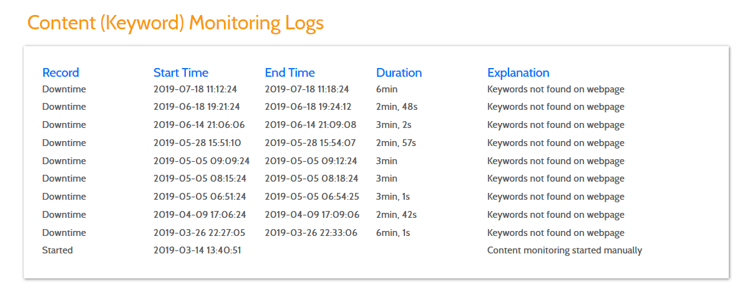The image size is (750, 299).
Task: Select start time 2019-05-28 15:51:10
Action: [197, 143]
